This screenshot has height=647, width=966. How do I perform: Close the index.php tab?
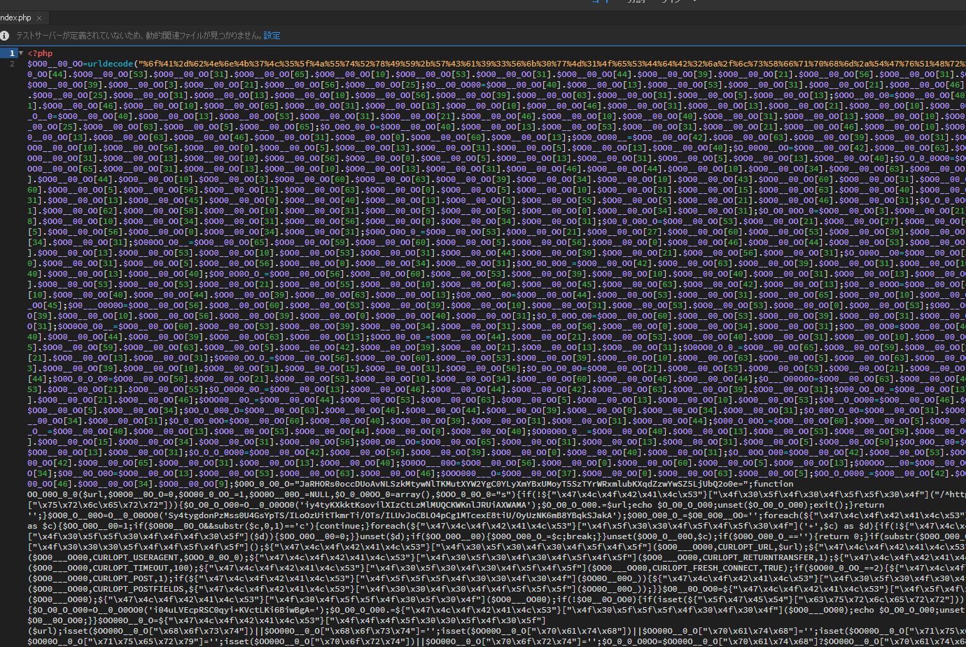click(39, 18)
